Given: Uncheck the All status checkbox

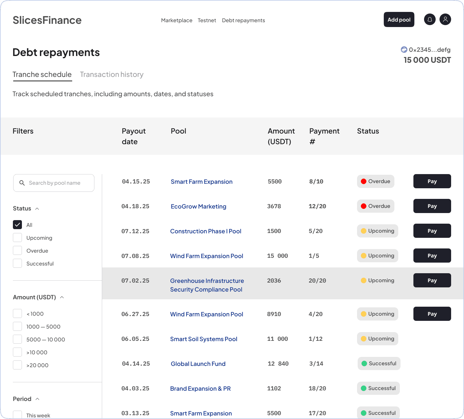Looking at the screenshot, I should (x=17, y=225).
